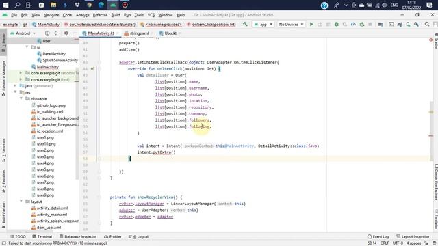Close the MainActivity.kt tab
Image resolution: width=438 pixels, height=246 pixels.
117,33
